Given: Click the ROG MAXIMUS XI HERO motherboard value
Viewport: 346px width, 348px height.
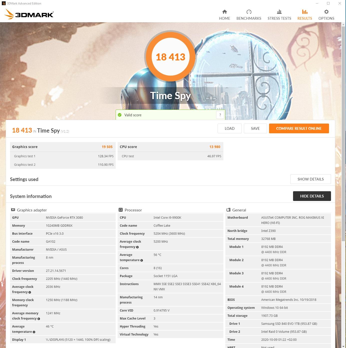Looking at the screenshot, I should coord(293,220).
